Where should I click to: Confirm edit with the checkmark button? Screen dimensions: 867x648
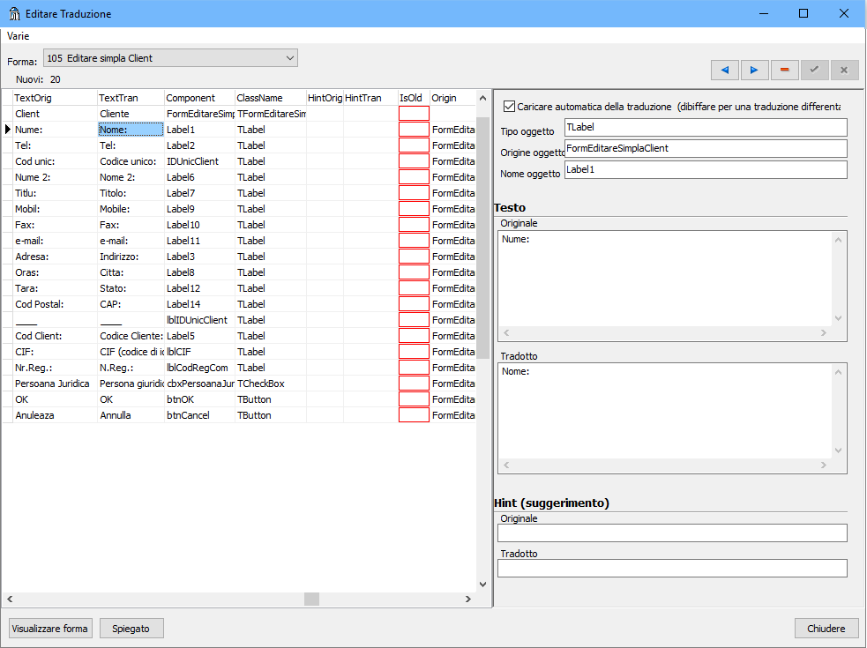(x=814, y=70)
